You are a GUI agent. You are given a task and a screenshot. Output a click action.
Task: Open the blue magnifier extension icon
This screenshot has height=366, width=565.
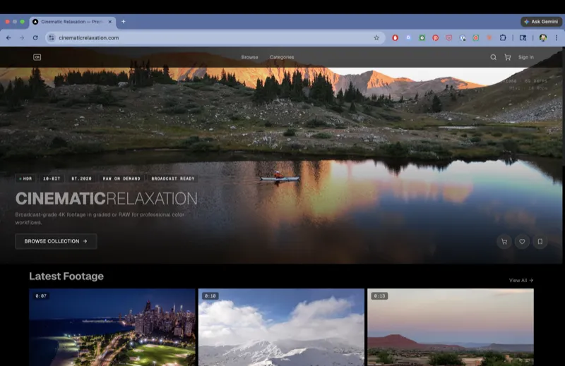(x=409, y=38)
